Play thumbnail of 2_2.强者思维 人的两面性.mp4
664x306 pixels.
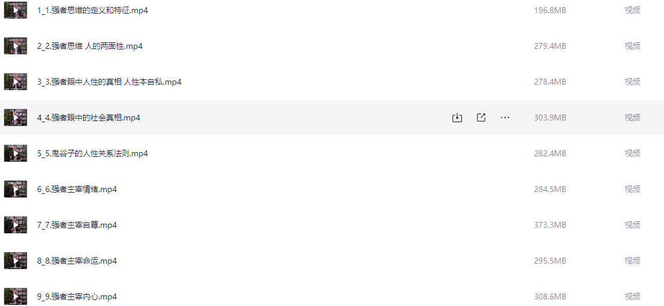coord(16,46)
